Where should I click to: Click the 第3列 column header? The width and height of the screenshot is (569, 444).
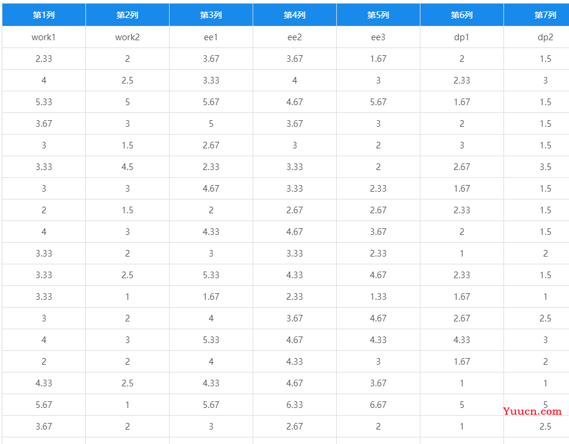pos(211,15)
